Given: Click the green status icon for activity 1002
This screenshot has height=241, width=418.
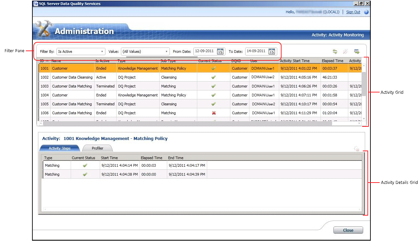Looking at the screenshot, I should tap(213, 77).
